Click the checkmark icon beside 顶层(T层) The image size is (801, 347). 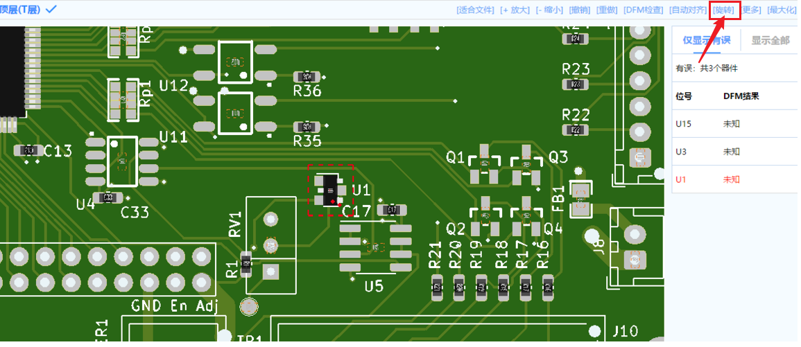[51, 9]
